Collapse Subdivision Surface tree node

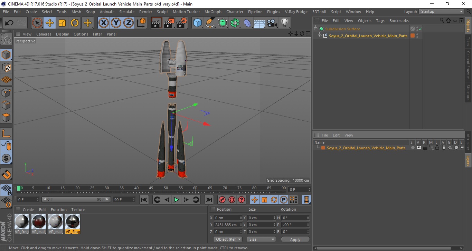tap(316, 29)
